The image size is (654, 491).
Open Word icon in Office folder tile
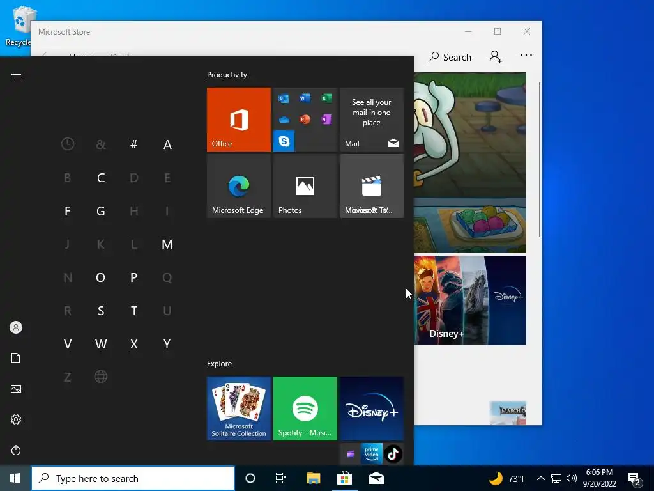tap(305, 98)
